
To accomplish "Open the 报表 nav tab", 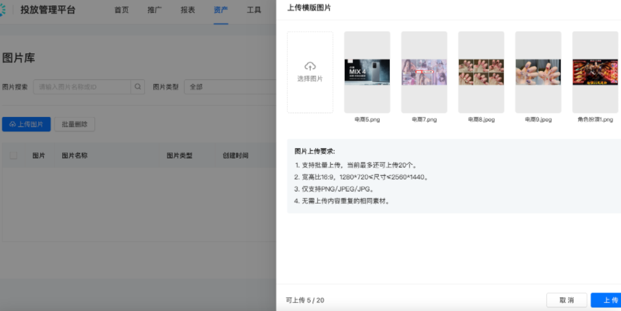I will pos(187,10).
